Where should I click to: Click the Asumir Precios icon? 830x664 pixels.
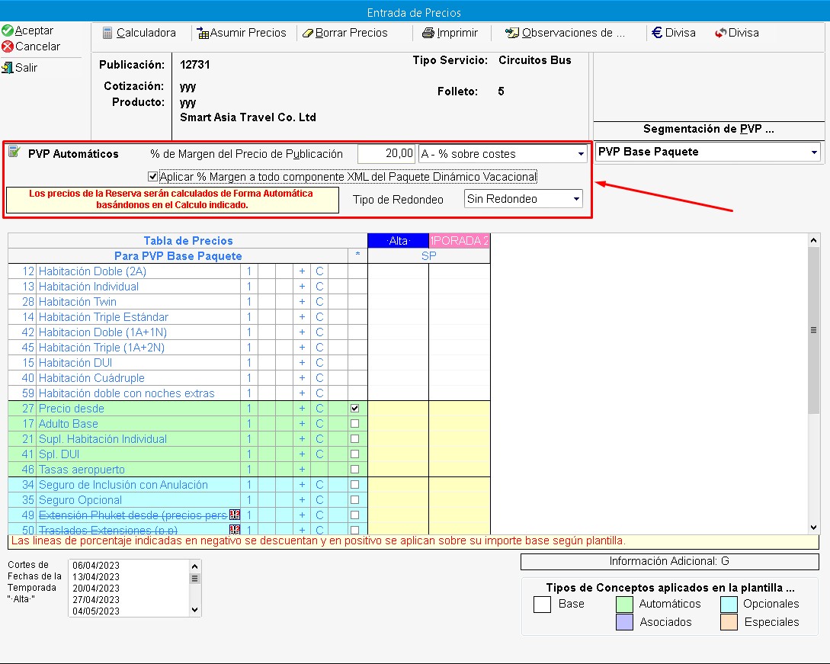(203, 34)
